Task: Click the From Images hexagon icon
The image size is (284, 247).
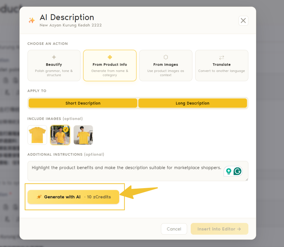Action: [166, 57]
